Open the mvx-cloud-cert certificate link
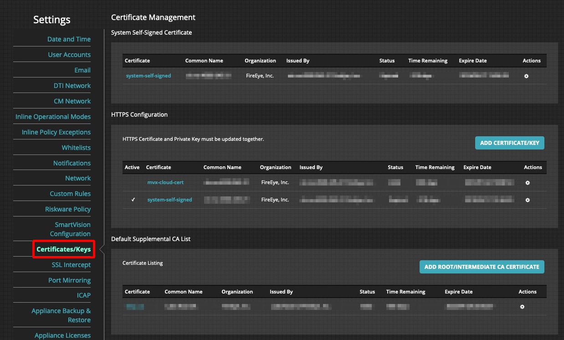This screenshot has height=340, width=564. [165, 182]
